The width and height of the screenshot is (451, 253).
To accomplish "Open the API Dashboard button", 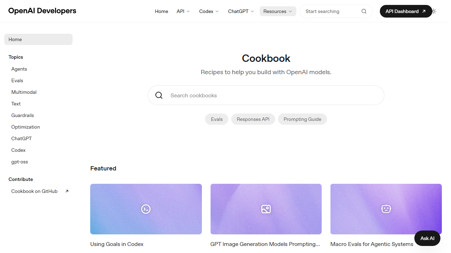I will [x=406, y=11].
